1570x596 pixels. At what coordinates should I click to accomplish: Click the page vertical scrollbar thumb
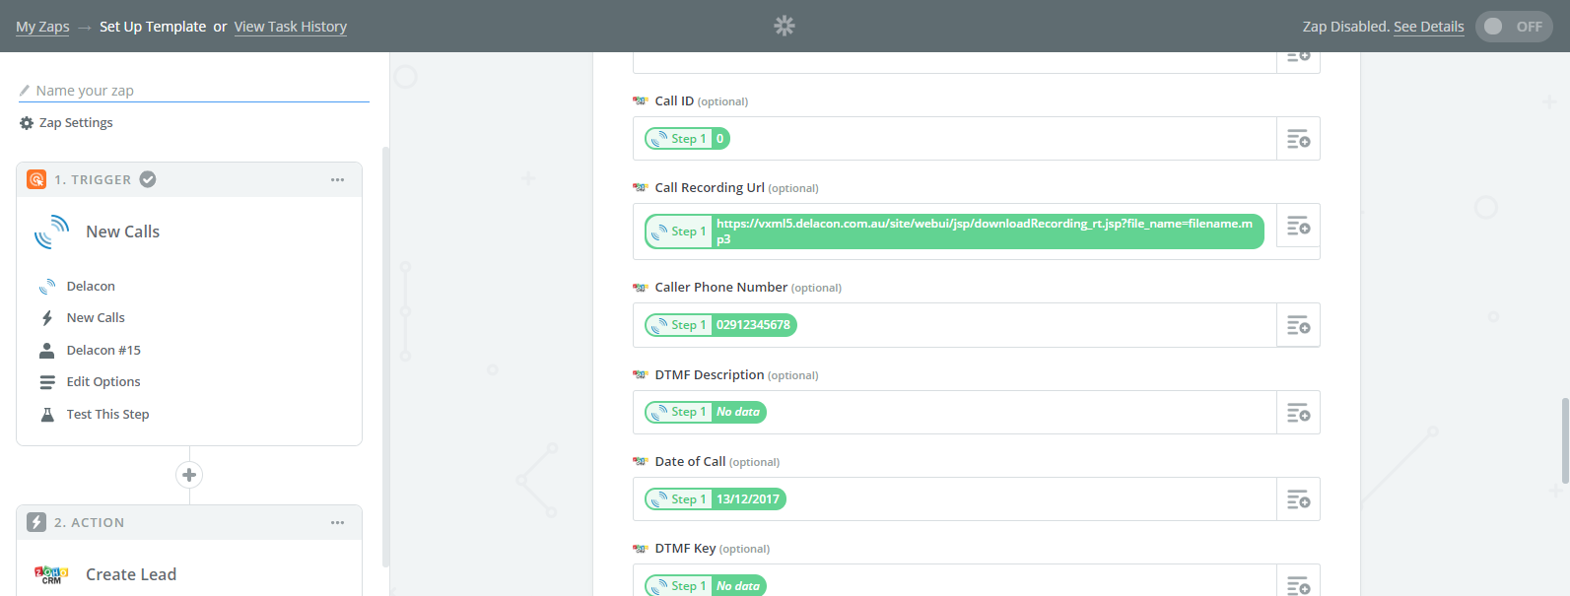click(1565, 440)
